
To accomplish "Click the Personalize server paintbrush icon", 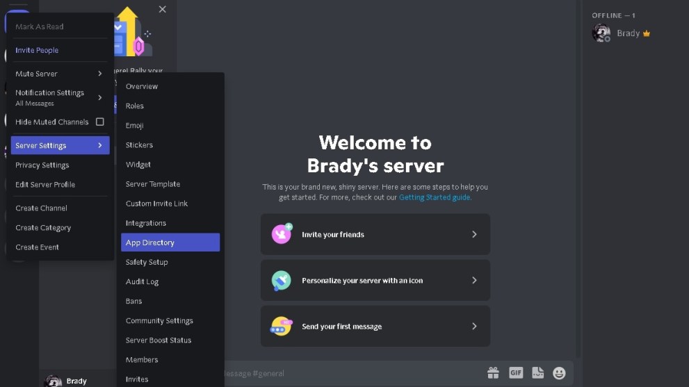I will point(281,280).
